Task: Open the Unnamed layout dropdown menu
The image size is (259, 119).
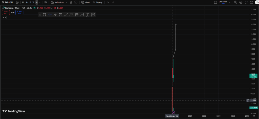Action: 230,2
